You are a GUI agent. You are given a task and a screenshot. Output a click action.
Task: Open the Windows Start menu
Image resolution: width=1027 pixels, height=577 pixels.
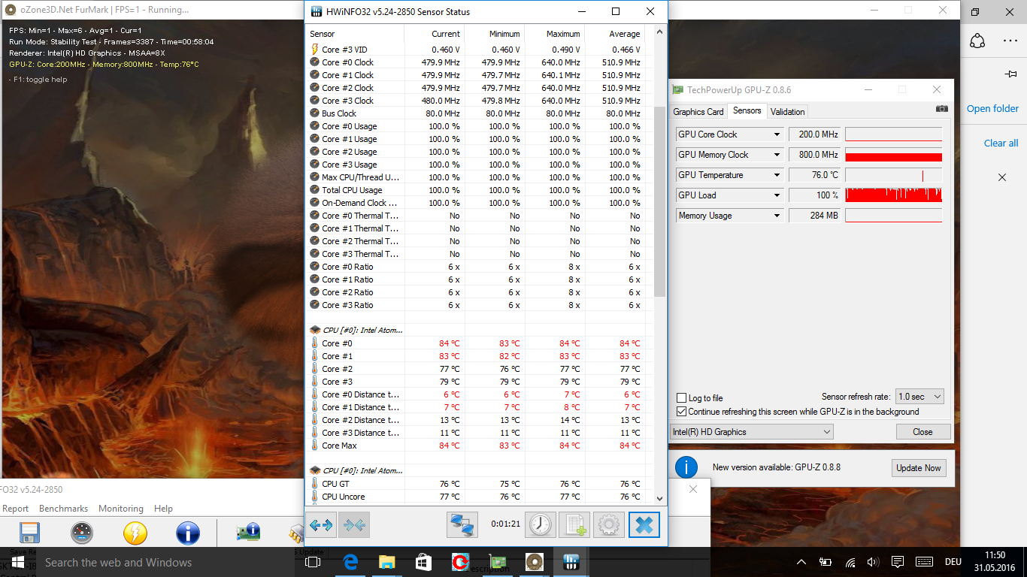click(18, 562)
